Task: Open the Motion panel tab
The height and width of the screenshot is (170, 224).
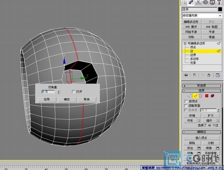Action: (x=205, y=2)
